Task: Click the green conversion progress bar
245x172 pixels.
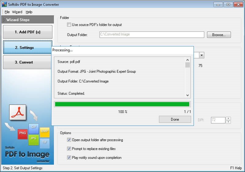Action: click(122, 104)
